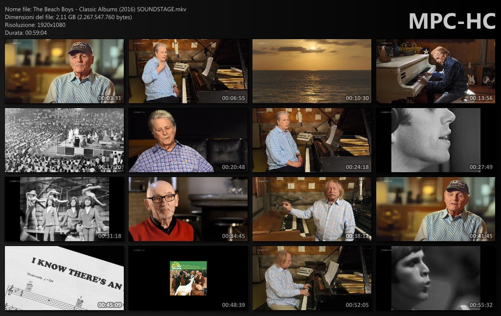Click the thumbnail at 00:41:45

click(x=435, y=209)
